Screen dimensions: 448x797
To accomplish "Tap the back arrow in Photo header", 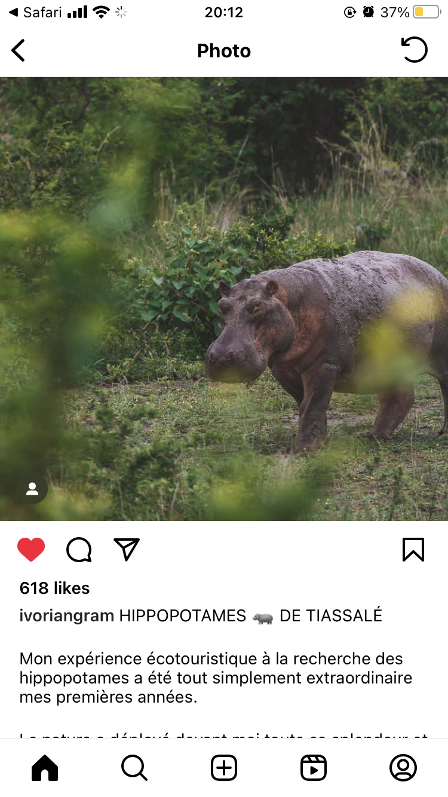I will pyautogui.click(x=19, y=50).
